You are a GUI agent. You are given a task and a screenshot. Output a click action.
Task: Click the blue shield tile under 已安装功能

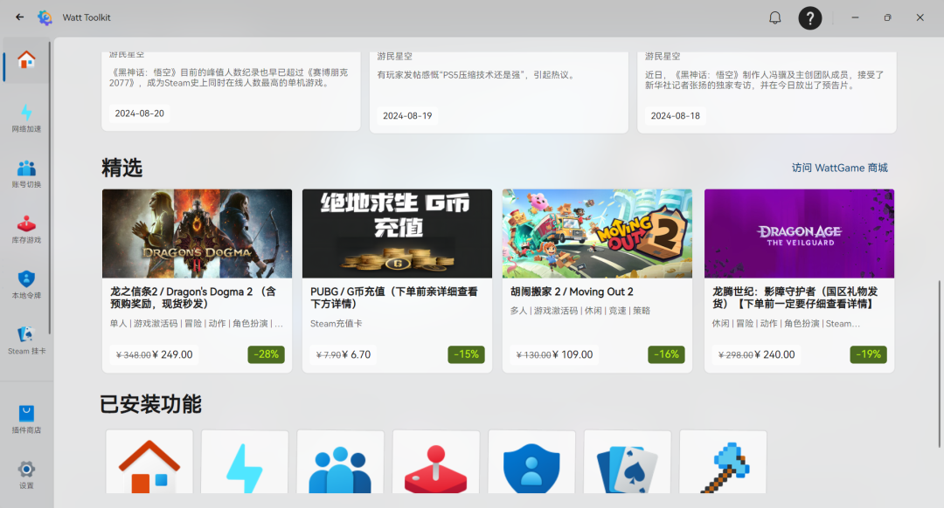[531, 462]
